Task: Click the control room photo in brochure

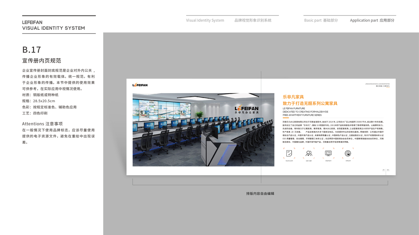Action: pyautogui.click(x=203, y=130)
